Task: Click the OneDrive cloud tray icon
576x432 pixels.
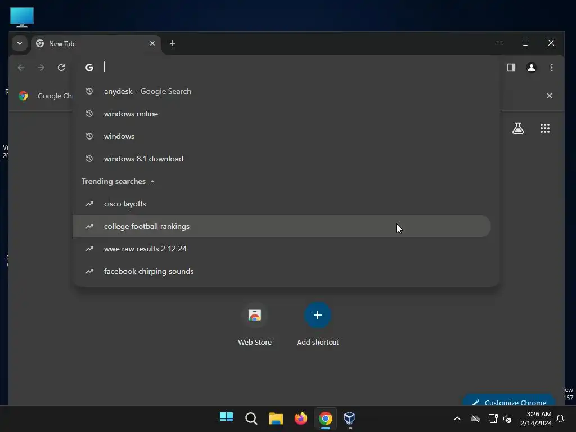Action: coord(475,418)
